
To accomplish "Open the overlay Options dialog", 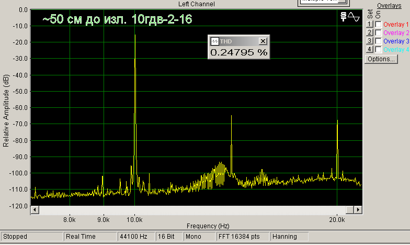I will 381,59.
